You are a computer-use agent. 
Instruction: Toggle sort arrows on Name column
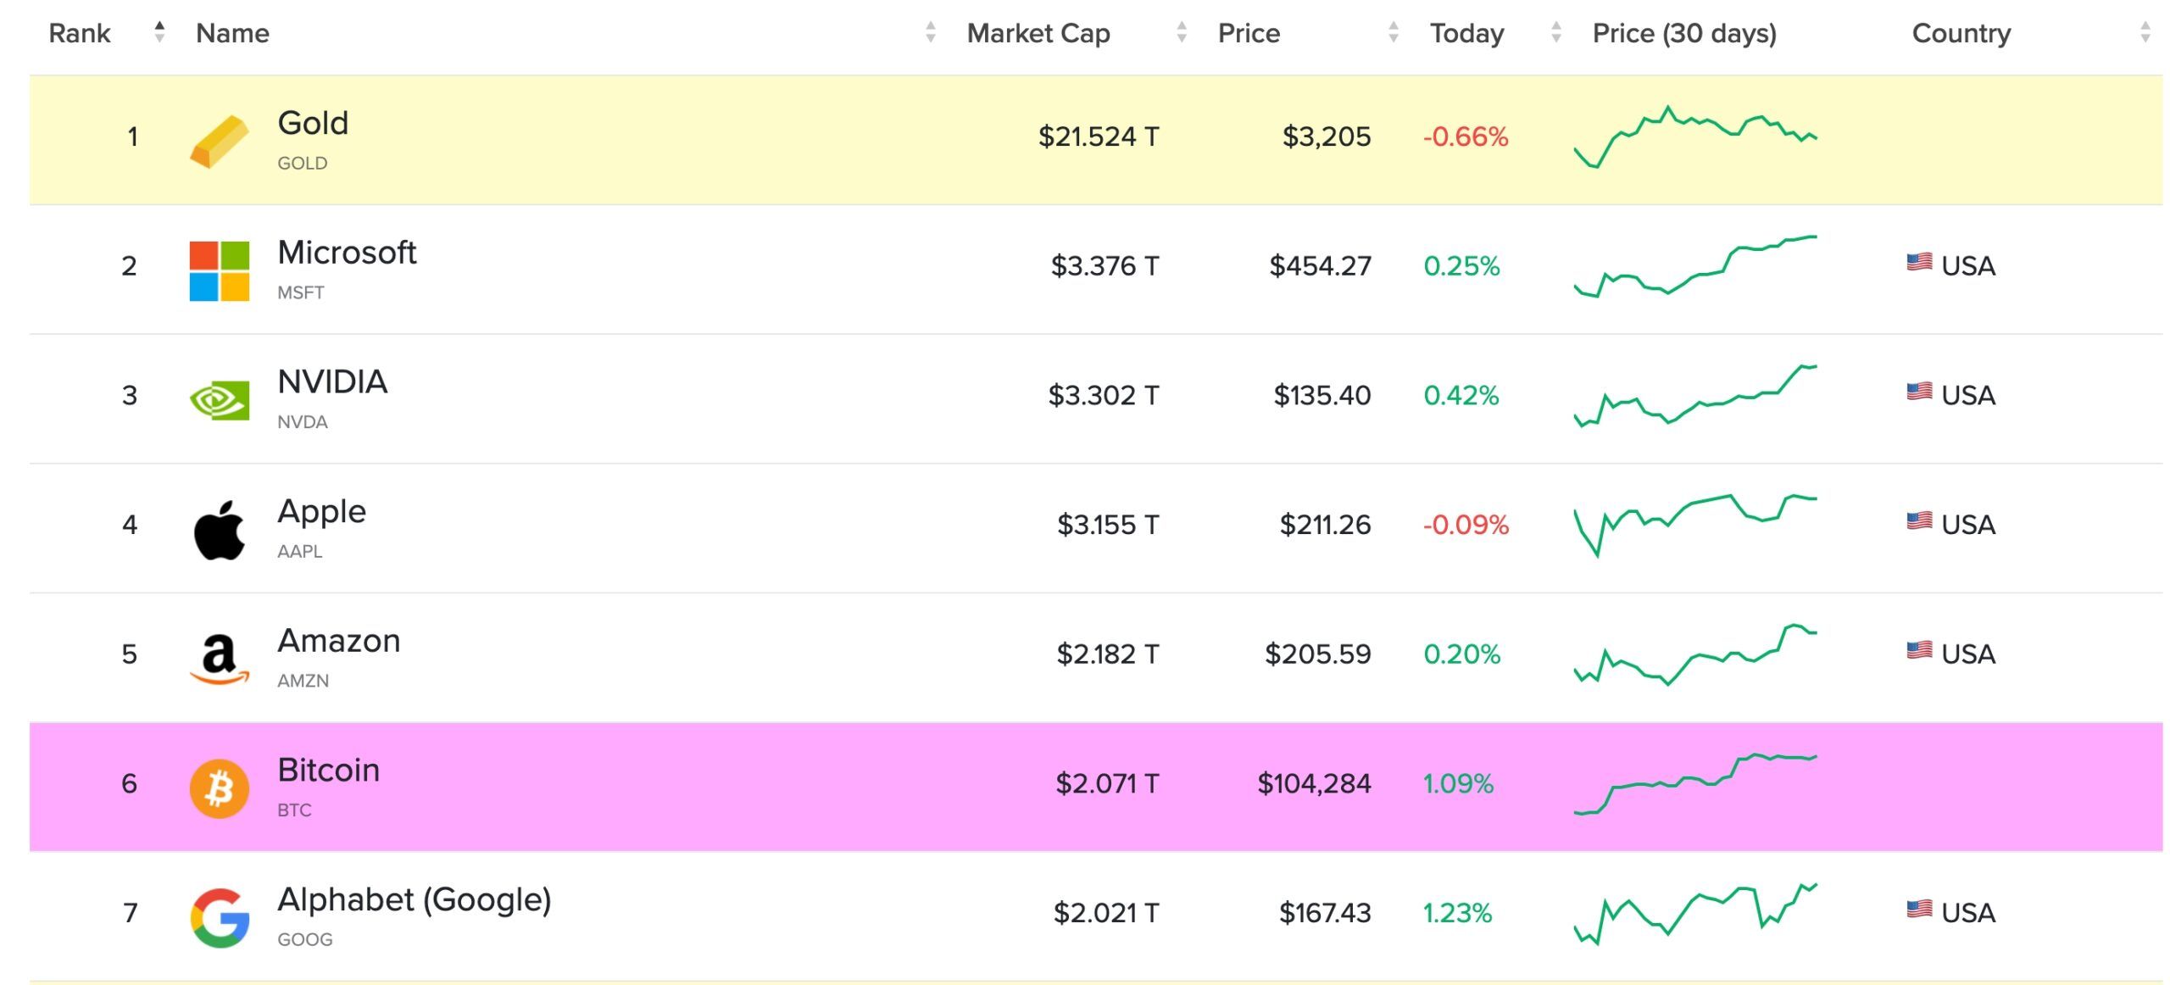point(930,32)
